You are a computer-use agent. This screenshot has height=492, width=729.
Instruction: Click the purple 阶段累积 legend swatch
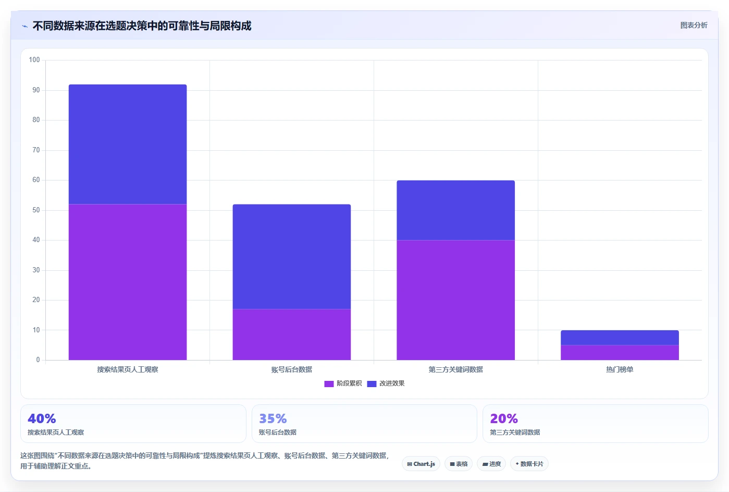point(329,383)
